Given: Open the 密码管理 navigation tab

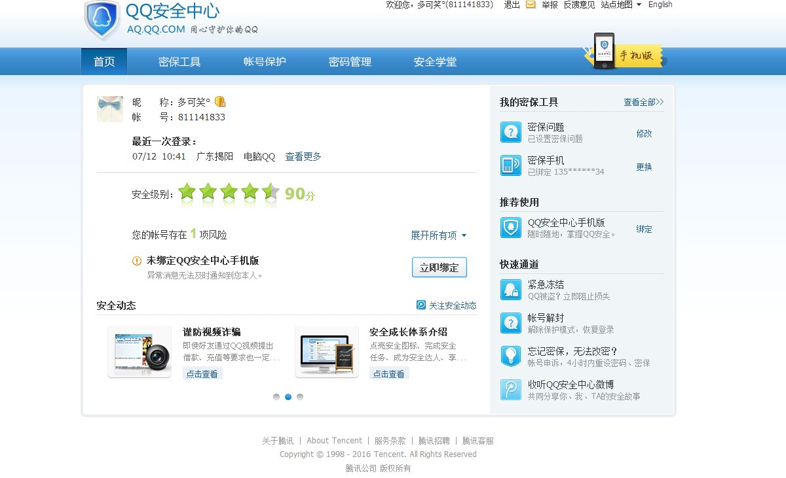Looking at the screenshot, I should point(350,61).
